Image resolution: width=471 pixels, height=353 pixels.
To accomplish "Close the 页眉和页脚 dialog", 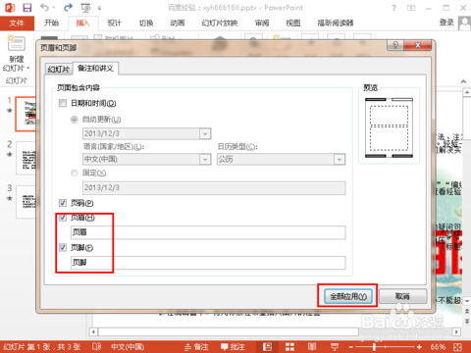I will pyautogui.click(x=418, y=45).
